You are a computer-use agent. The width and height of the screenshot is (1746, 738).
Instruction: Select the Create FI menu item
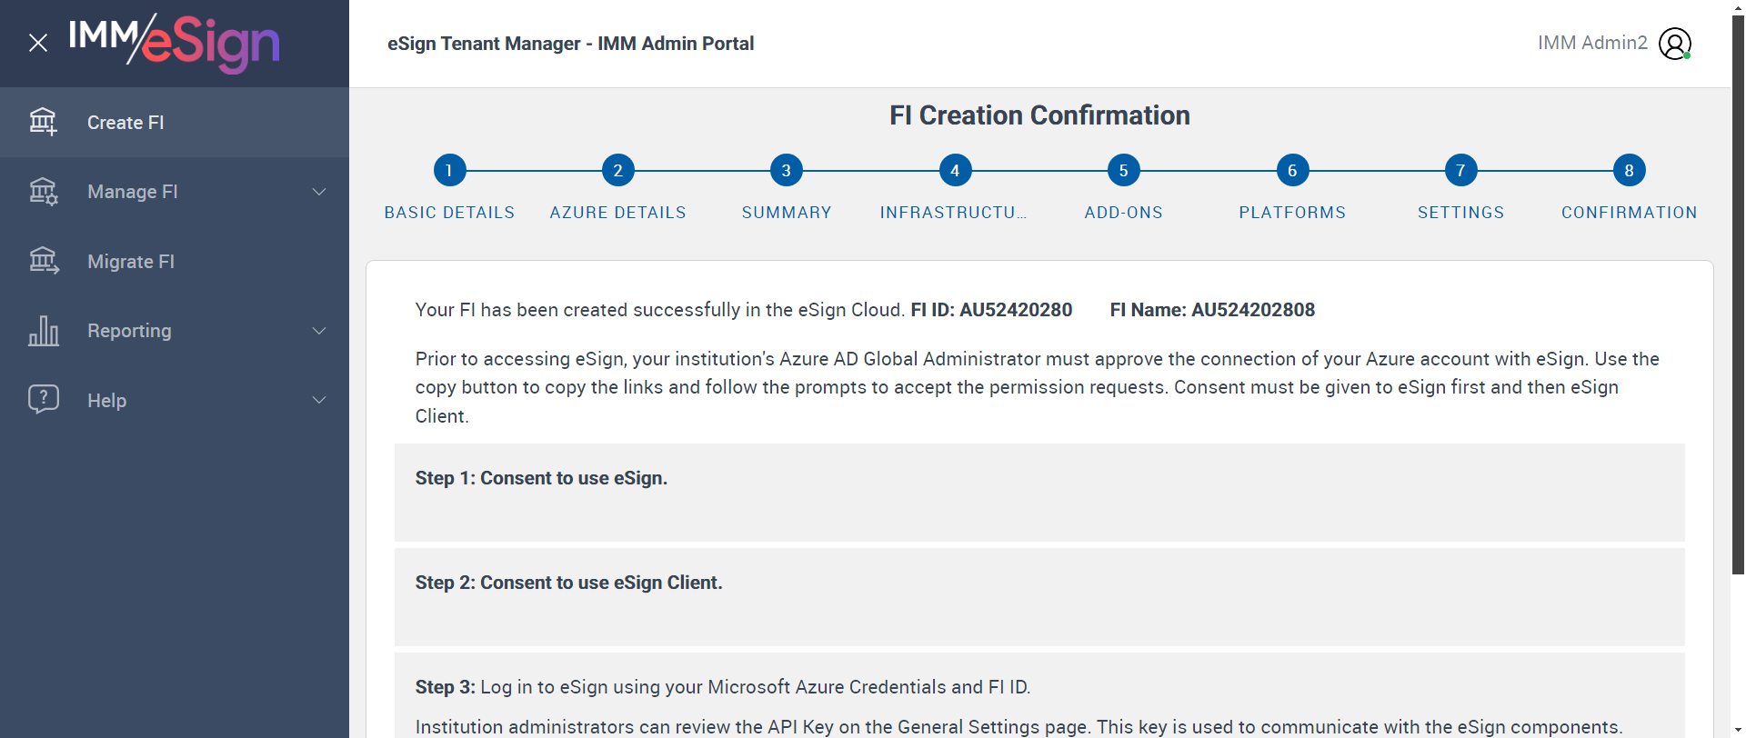pyautogui.click(x=125, y=123)
